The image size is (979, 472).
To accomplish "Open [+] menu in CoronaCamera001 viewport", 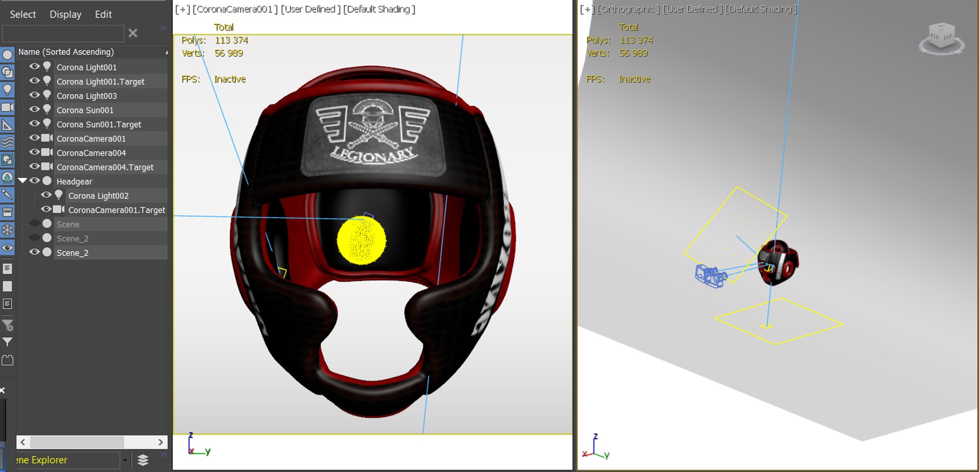I will 182,9.
